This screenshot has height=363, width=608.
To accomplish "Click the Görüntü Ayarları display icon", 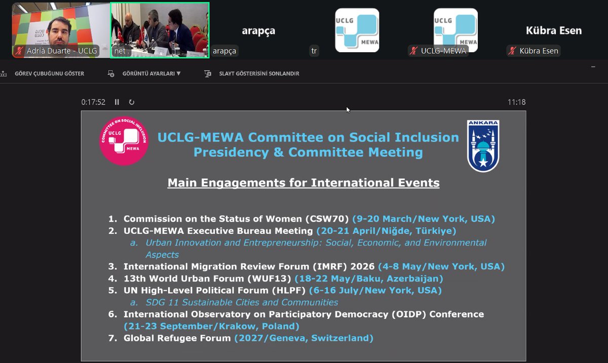I will click(111, 74).
